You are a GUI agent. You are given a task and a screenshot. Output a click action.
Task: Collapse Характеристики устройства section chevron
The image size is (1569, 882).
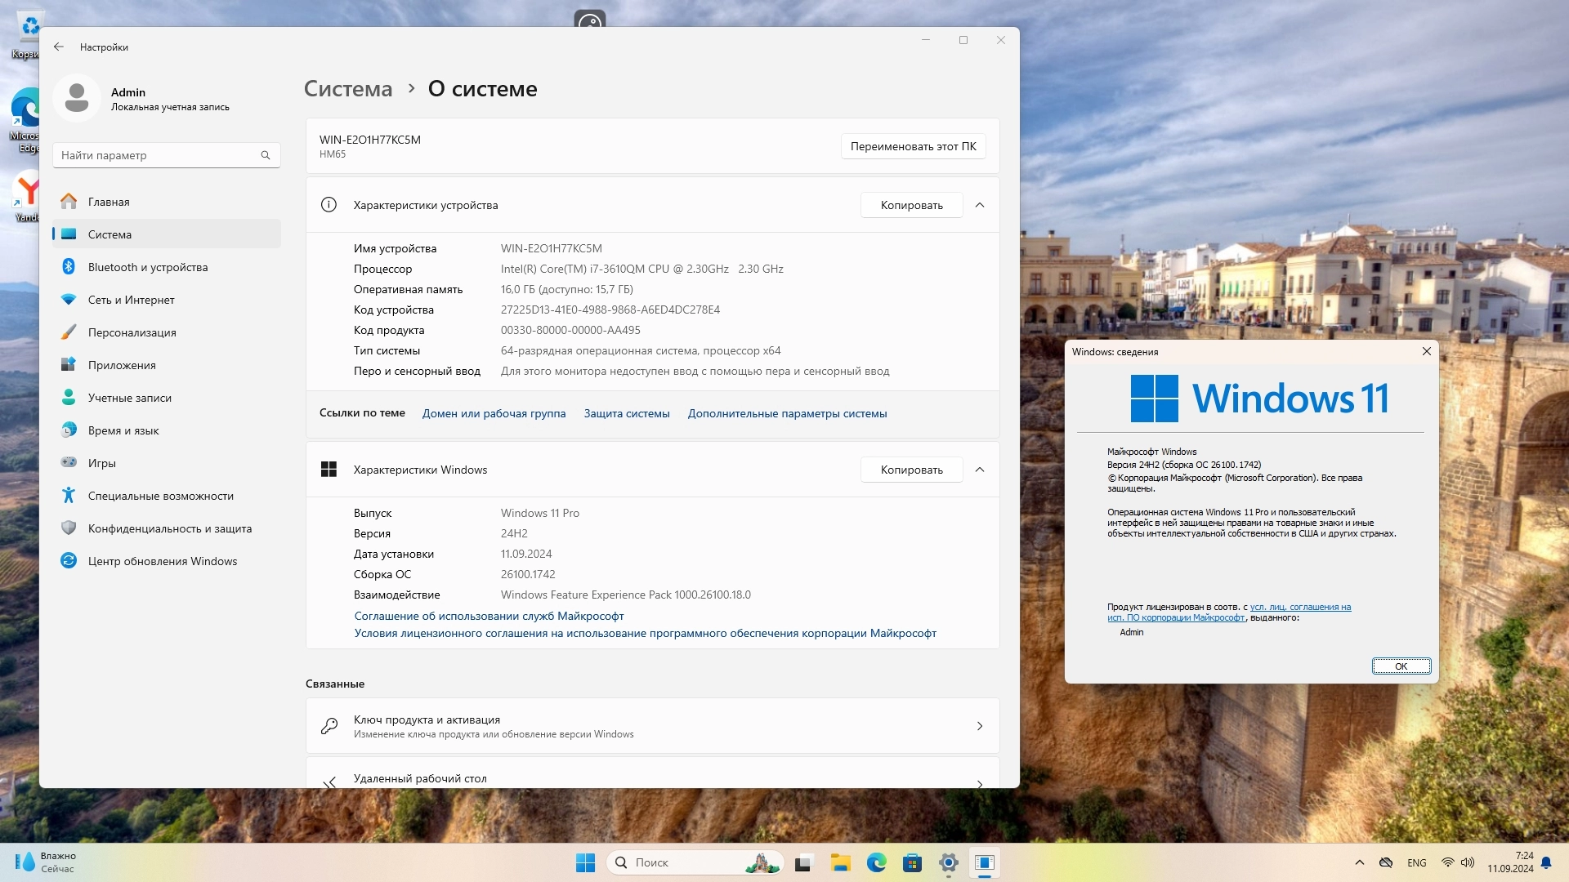(x=980, y=205)
